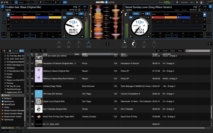Viewport: 213px width, 133px height.
Task: Open right deck key display dropdown triangle
Action: click(x=148, y=17)
